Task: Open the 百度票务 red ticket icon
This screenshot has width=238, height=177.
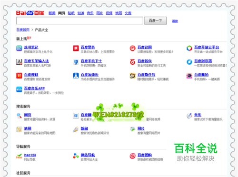Action: click(x=76, y=48)
